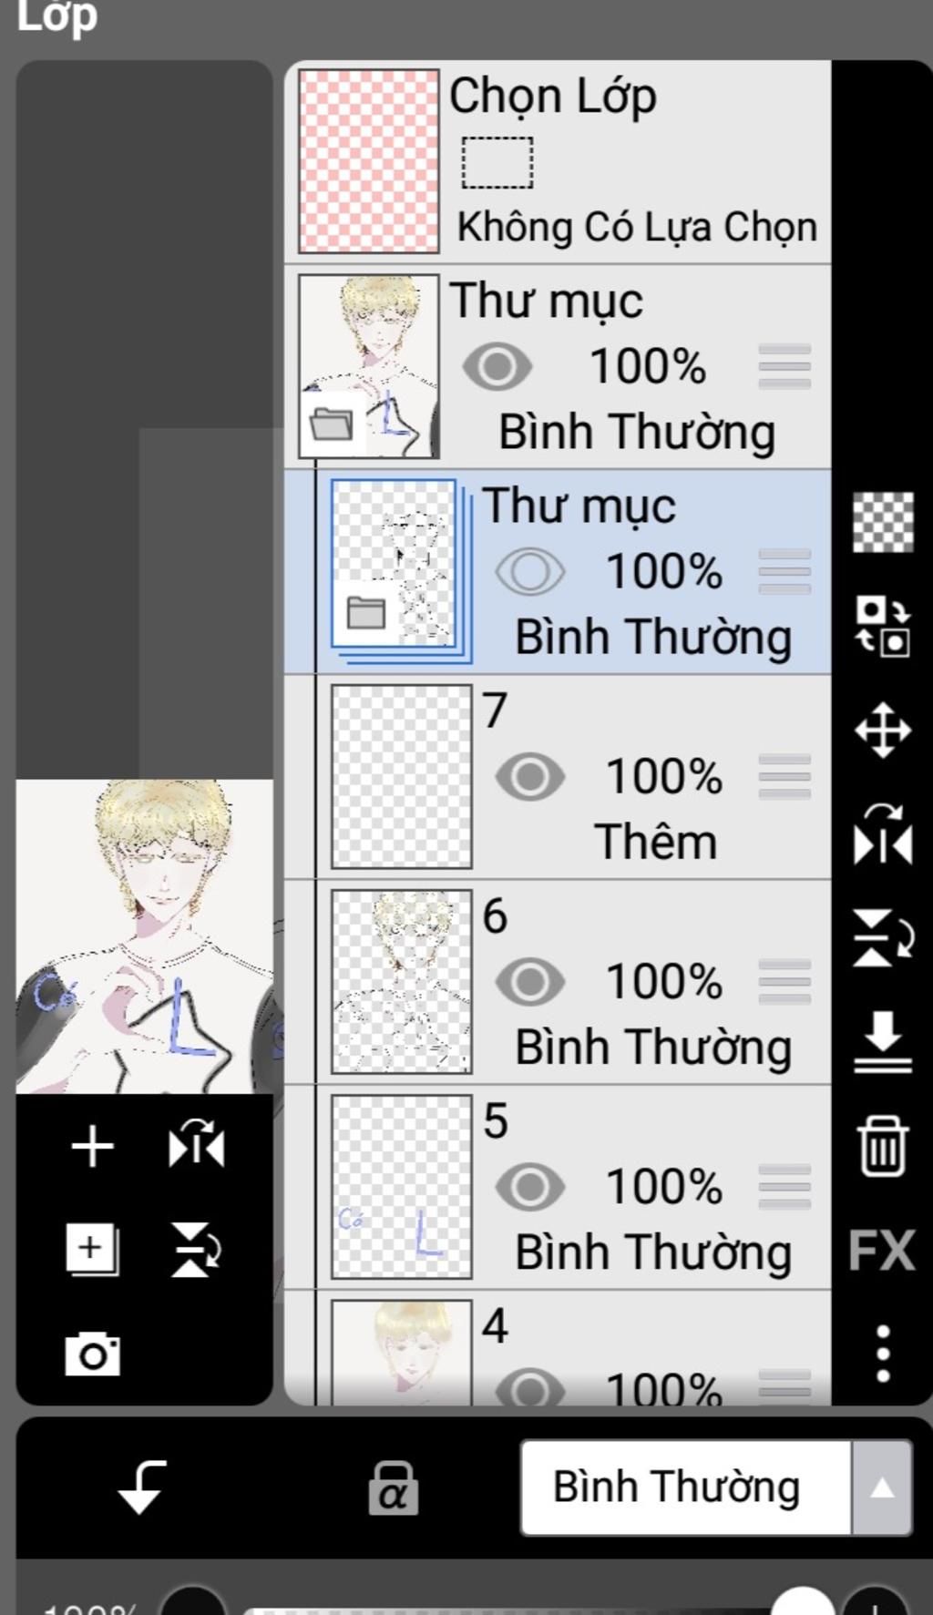The width and height of the screenshot is (933, 1615).
Task: Show the selected Thư mục folder
Action: 529,572
